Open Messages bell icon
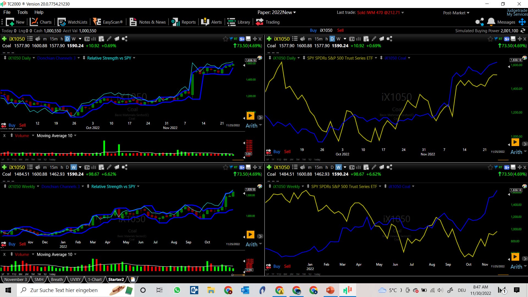This screenshot has width=528, height=297. (x=491, y=22)
